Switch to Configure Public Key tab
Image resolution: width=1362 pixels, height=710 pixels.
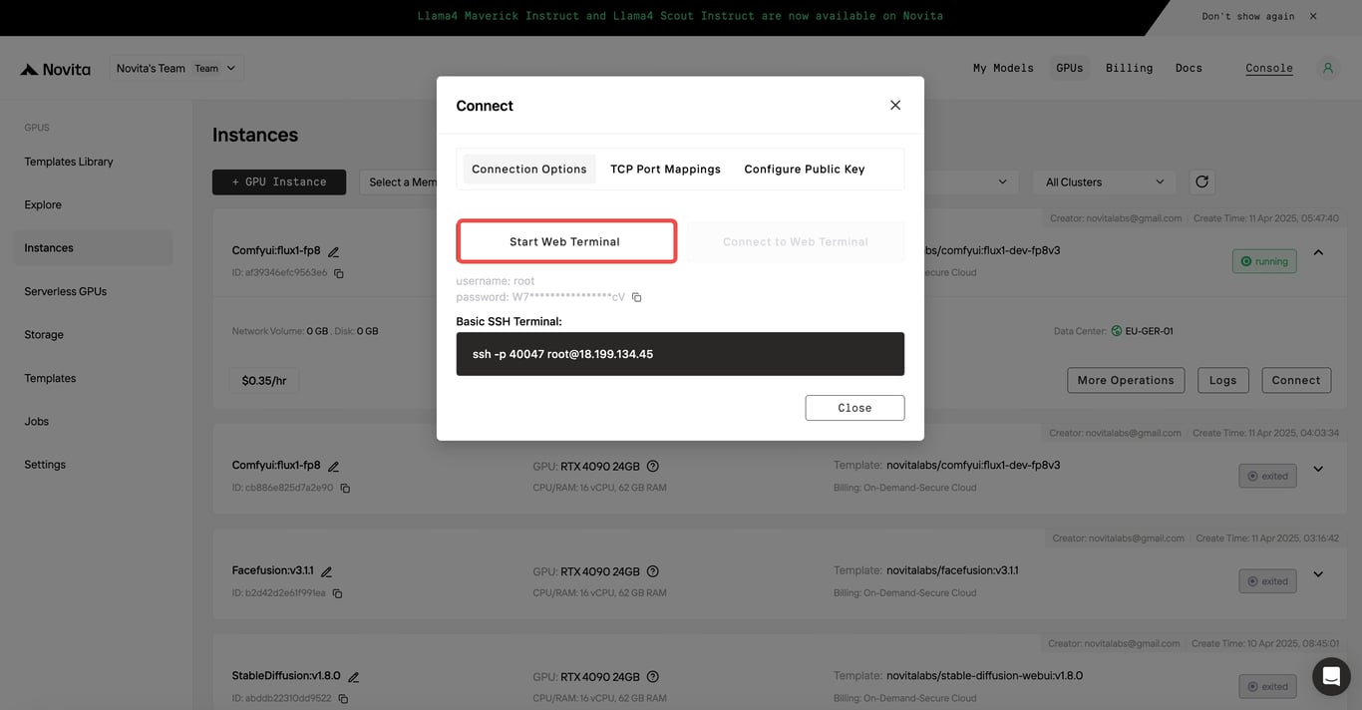tap(805, 170)
